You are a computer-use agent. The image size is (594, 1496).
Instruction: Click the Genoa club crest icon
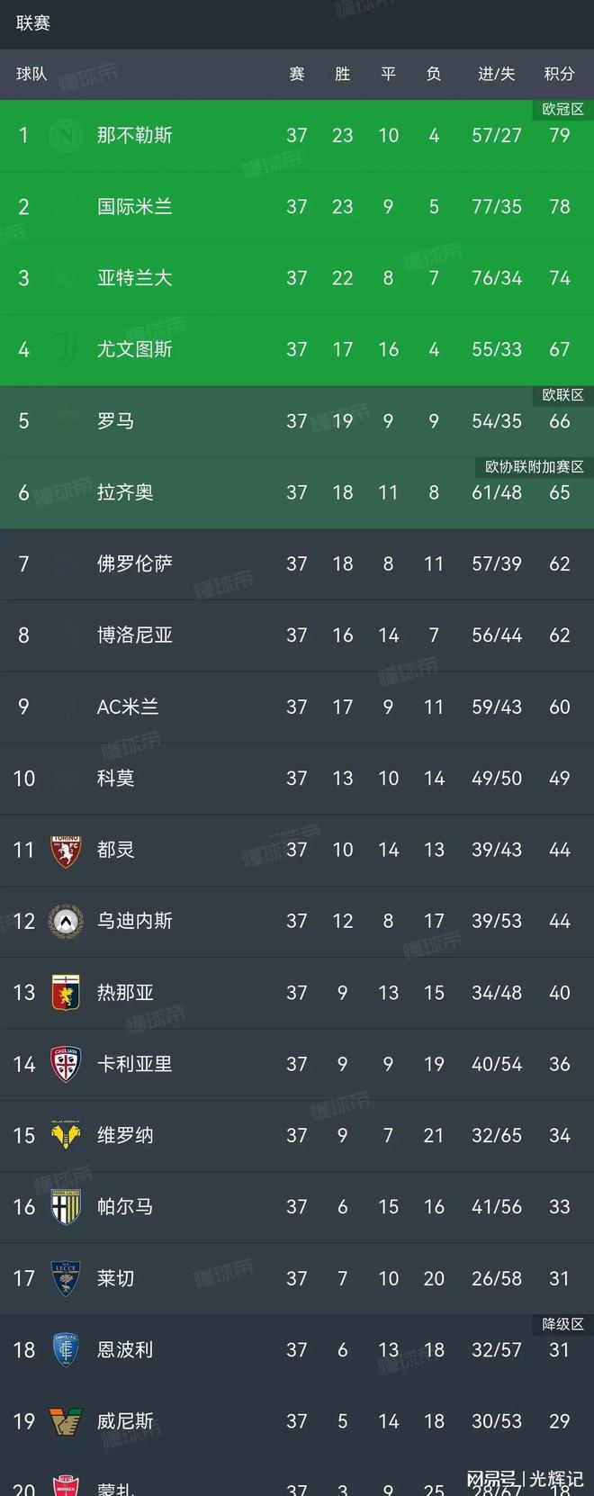[66, 993]
